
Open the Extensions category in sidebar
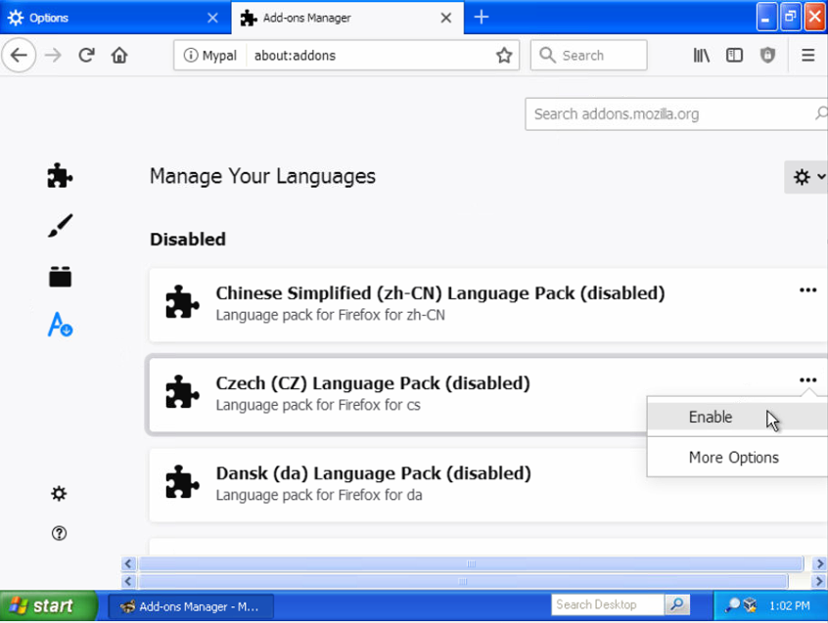click(60, 176)
